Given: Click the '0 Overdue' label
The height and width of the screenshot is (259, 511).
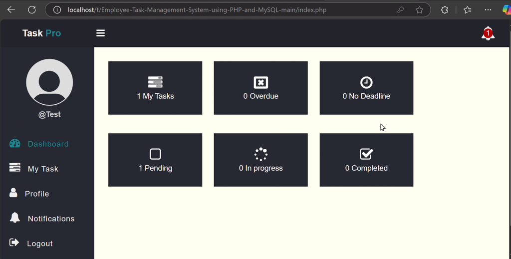Looking at the screenshot, I should pos(260,96).
